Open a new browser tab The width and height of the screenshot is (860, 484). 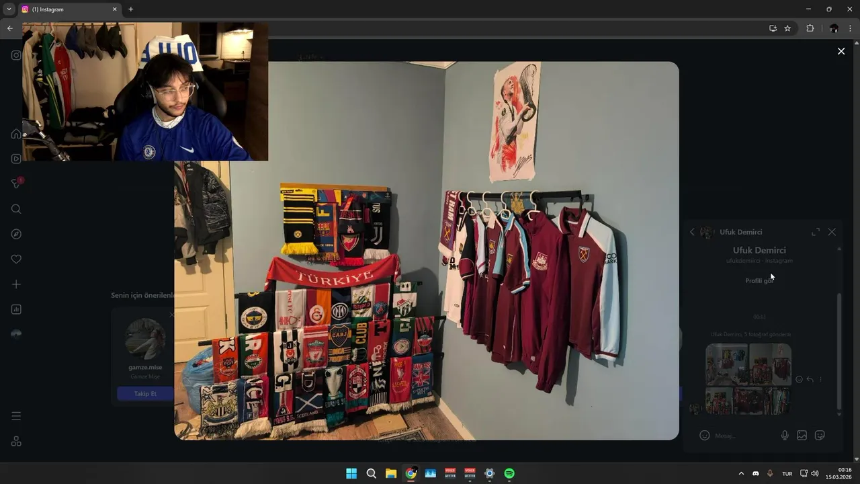[131, 9]
